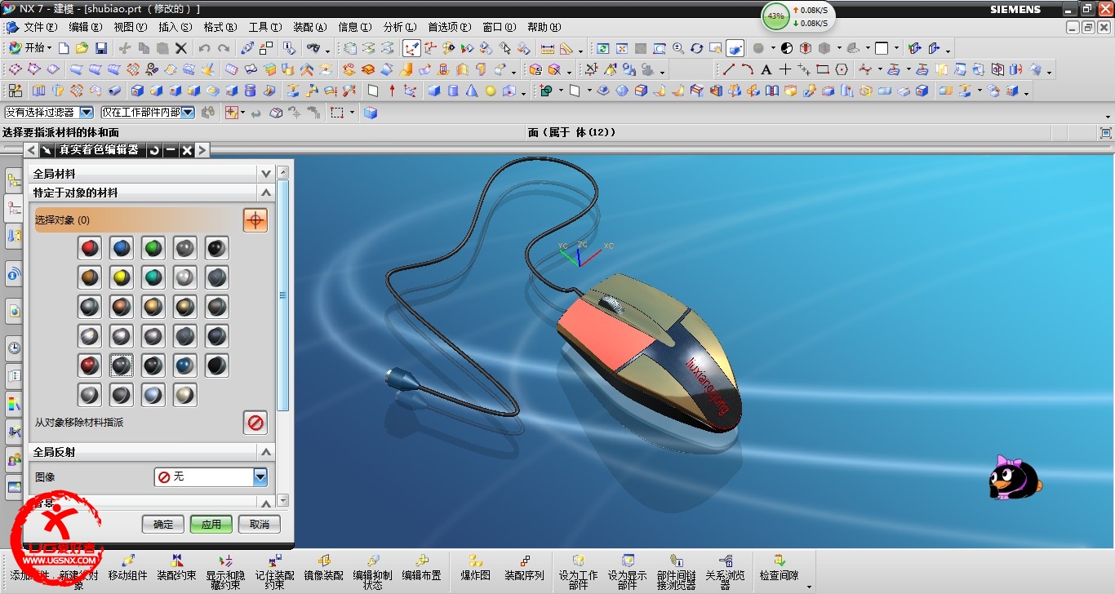The width and height of the screenshot is (1115, 594).
Task: Open the History clock sidebar tab
Action: pos(14,348)
